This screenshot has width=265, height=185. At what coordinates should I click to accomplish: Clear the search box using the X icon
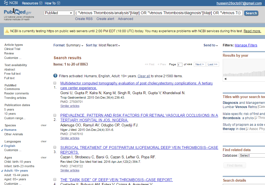[x=239, y=13]
